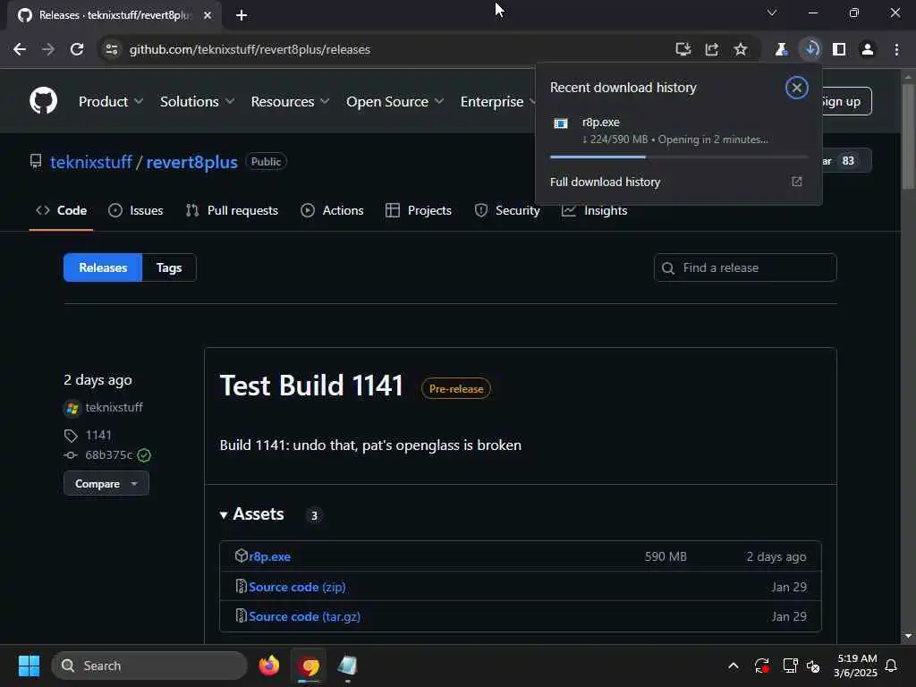
Task: Open notifications bell in system tray
Action: (891, 666)
